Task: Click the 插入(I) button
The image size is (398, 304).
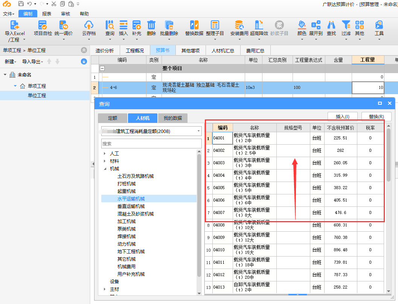Action: [342, 116]
